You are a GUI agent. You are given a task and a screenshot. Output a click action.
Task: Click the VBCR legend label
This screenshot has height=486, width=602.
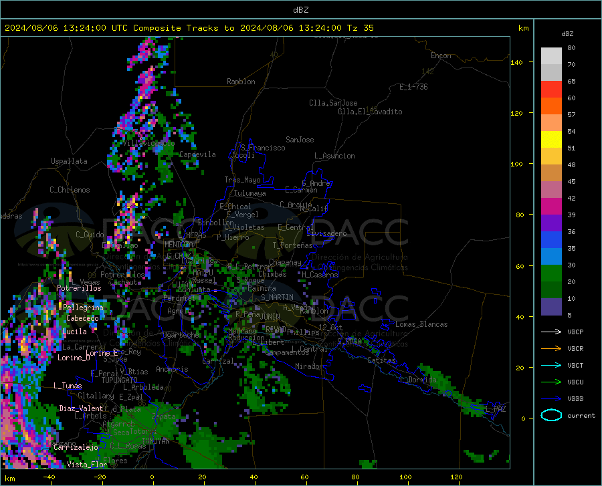[x=575, y=349]
